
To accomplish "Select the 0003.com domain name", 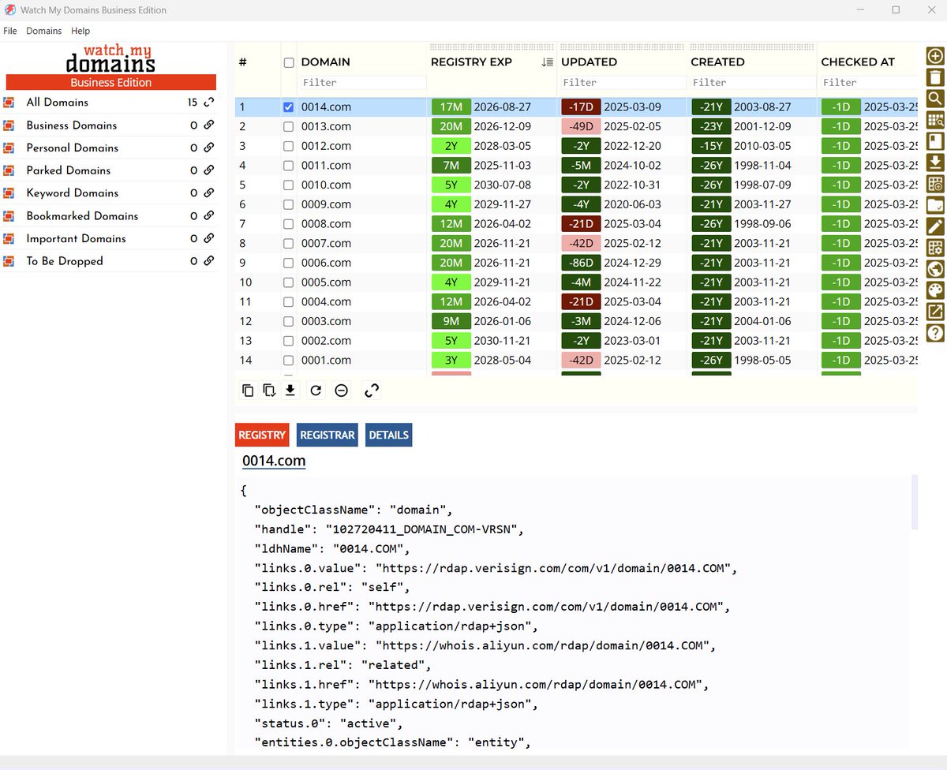I will (326, 321).
